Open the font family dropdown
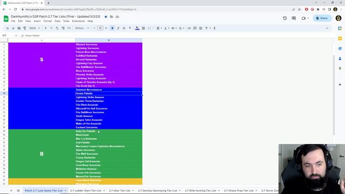 (82, 28)
